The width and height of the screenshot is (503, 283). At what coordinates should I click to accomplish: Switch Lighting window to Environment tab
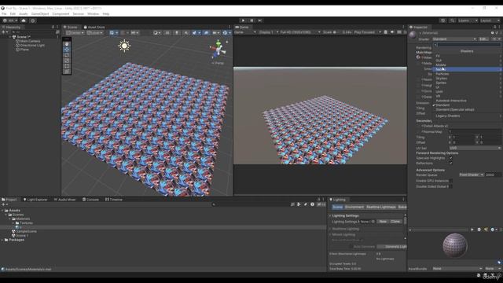354,208
